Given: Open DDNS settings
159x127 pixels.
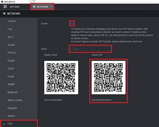Looking at the screenshot, I should [11, 61].
